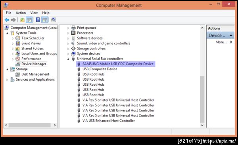Open the Help menu
Viewport: 238px width, 145px height.
(46, 13)
